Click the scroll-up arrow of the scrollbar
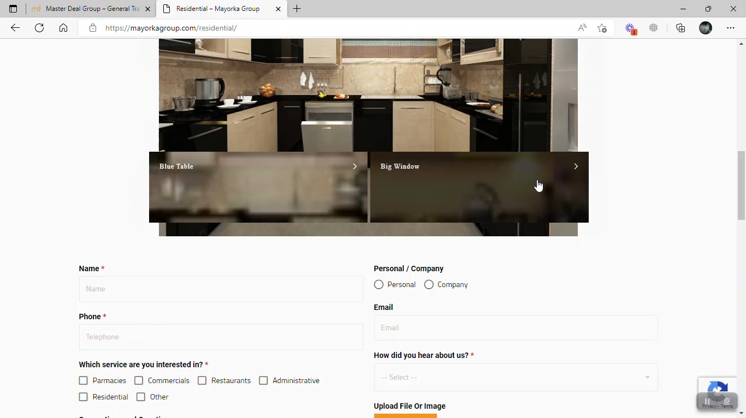The width and height of the screenshot is (746, 418). click(742, 43)
